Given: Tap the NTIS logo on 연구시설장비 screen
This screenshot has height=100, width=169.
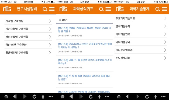Looking at the screenshot, I should coord(7,9).
